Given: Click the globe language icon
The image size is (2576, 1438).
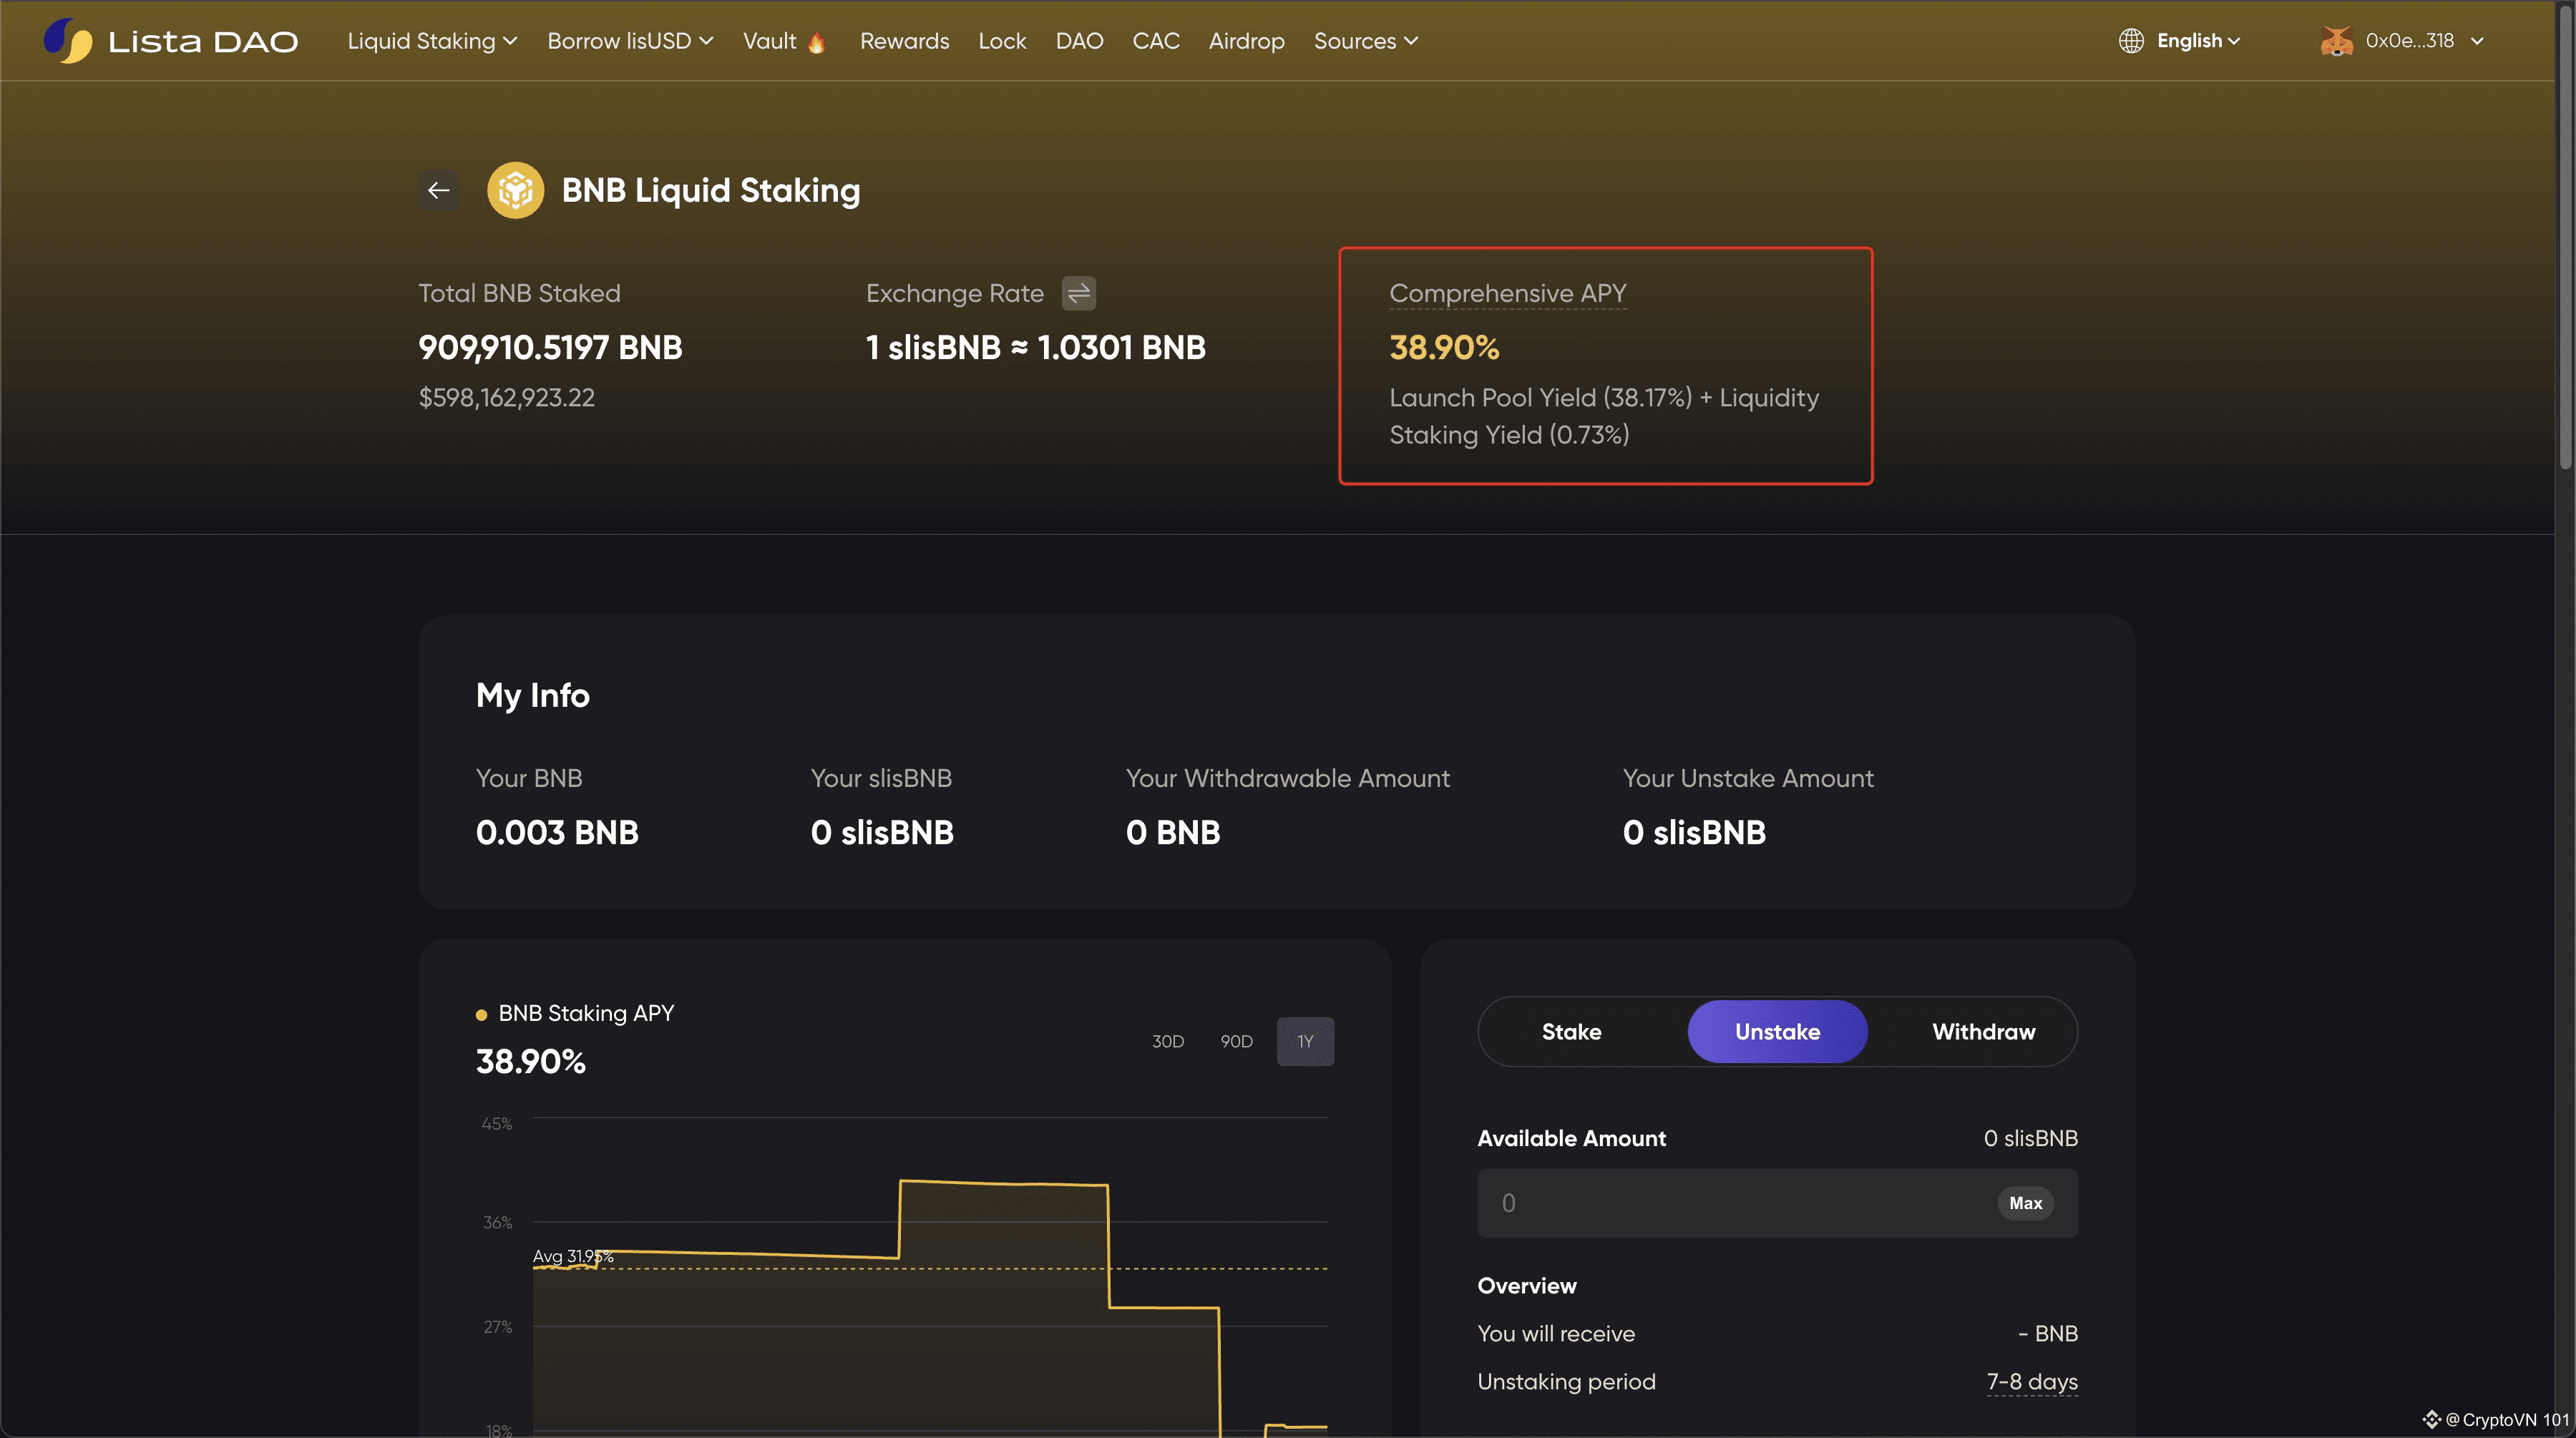Looking at the screenshot, I should (x=2131, y=41).
